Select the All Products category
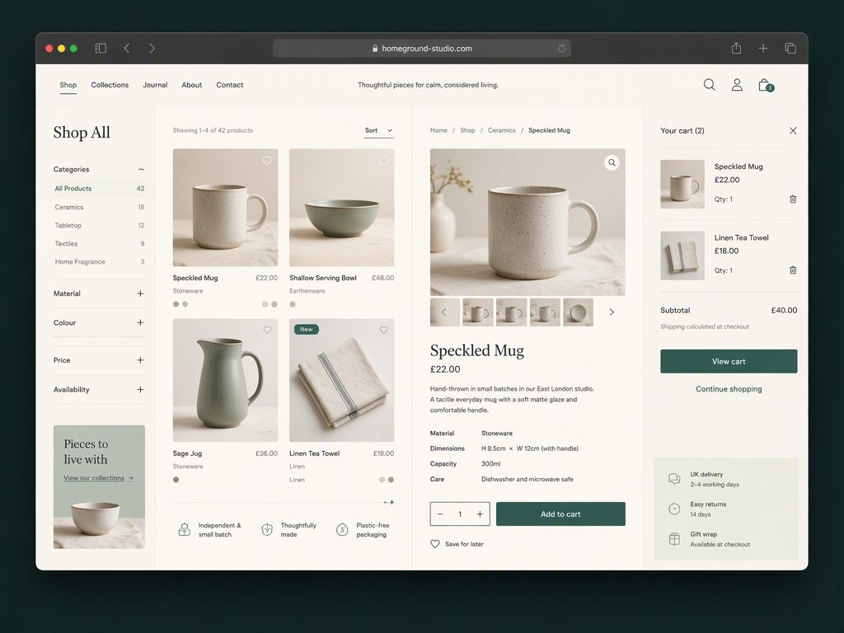 click(x=99, y=189)
